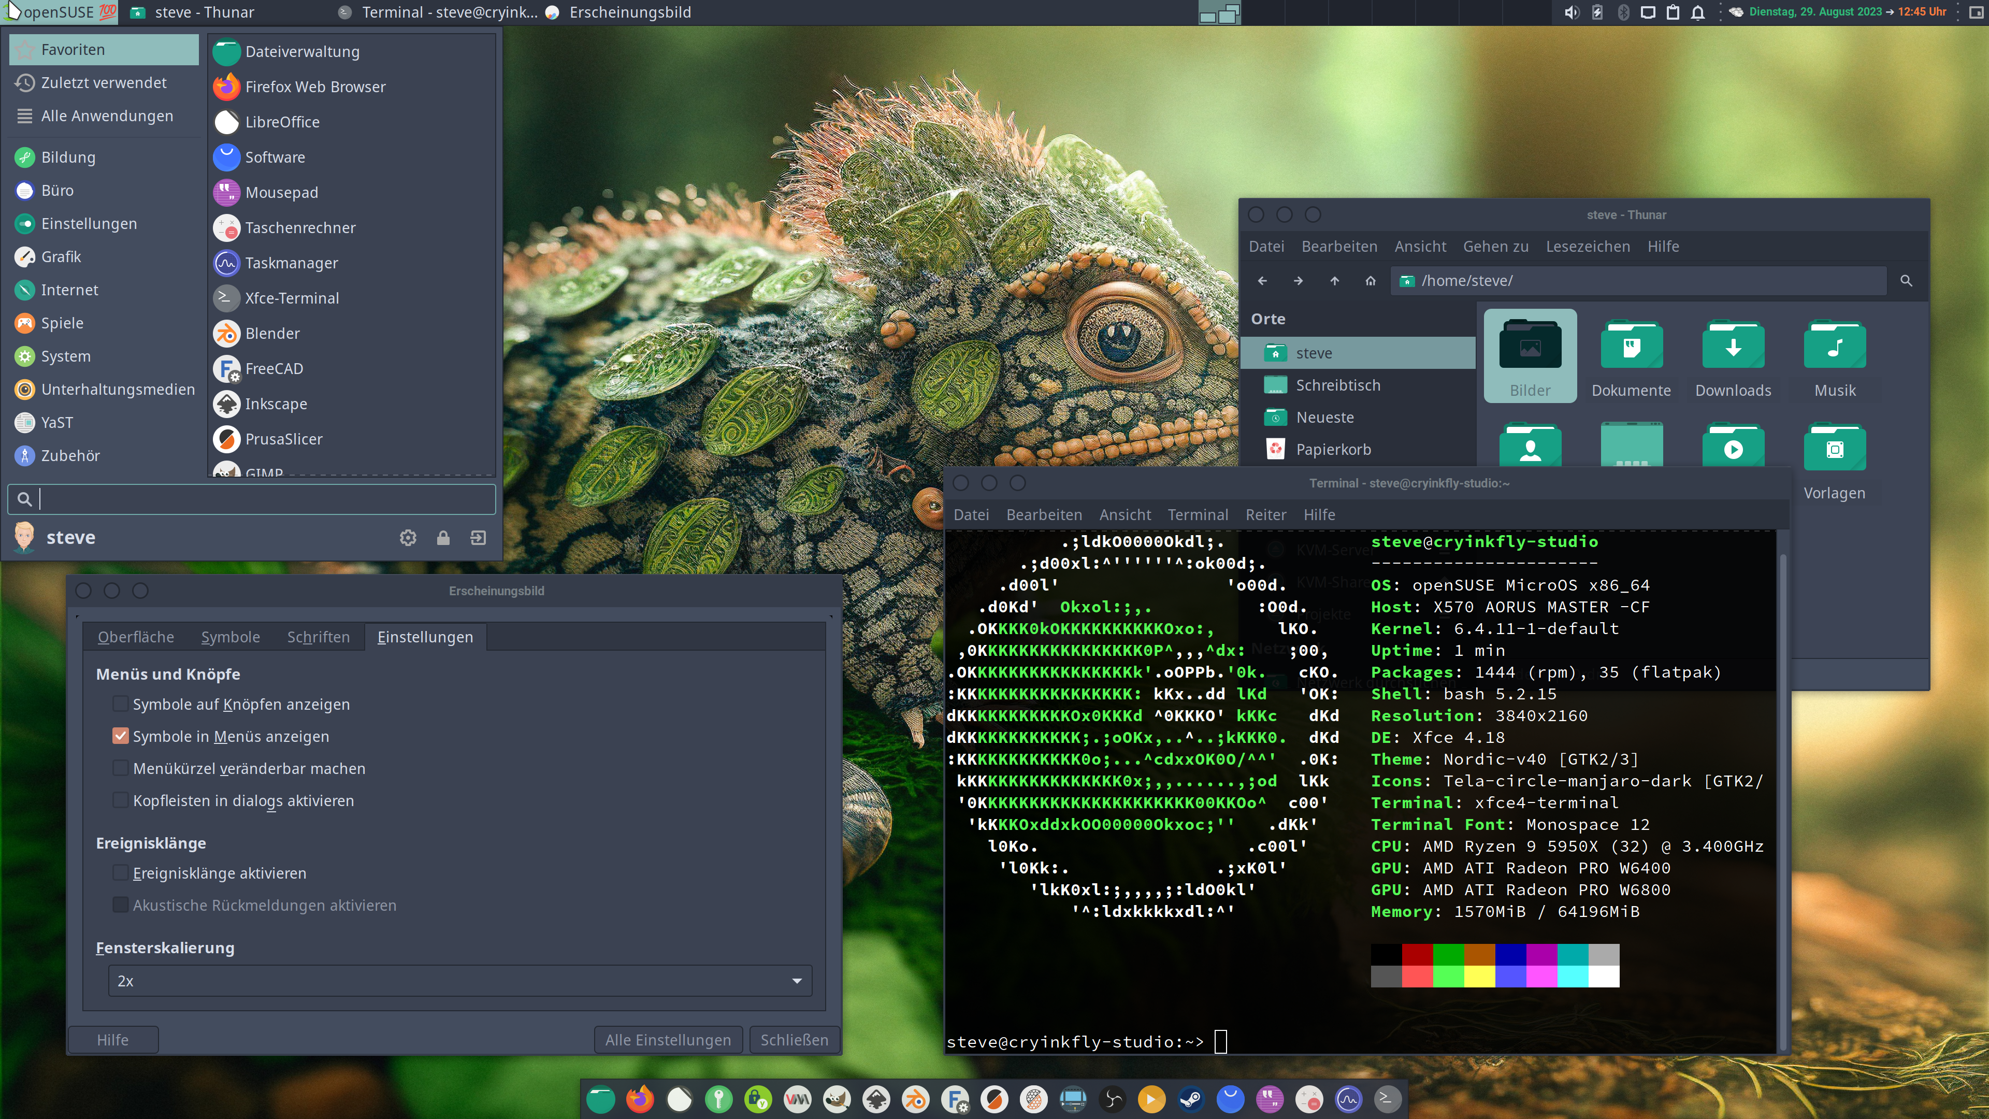Click the Alle Einstellungen button

point(668,1040)
